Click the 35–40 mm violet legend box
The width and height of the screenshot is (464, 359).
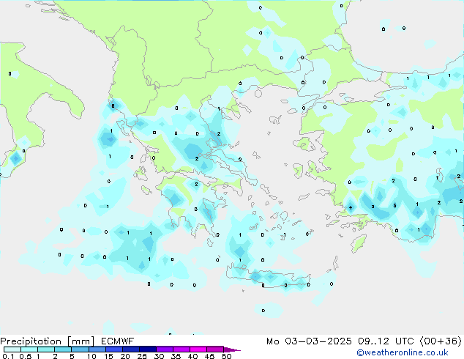coord(181,349)
